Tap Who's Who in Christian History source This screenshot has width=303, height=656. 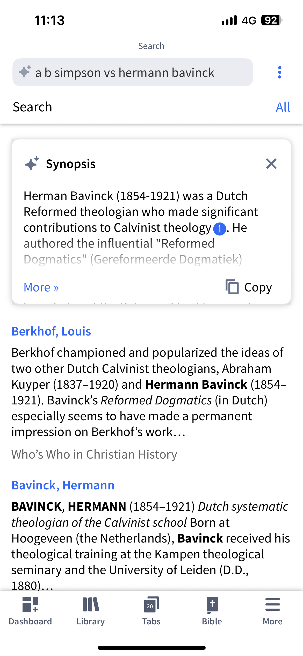tap(94, 454)
